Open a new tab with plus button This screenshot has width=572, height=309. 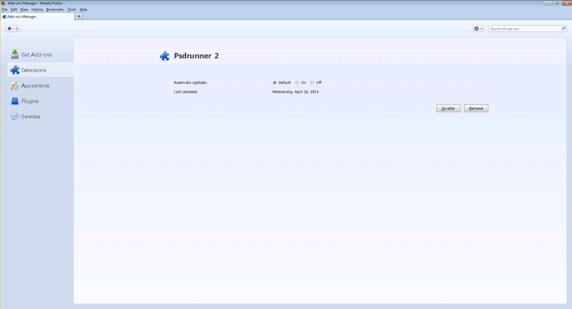pyautogui.click(x=79, y=16)
